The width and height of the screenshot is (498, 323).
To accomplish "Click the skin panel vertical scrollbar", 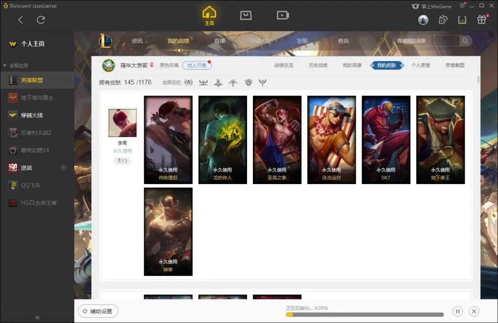I will point(478,79).
